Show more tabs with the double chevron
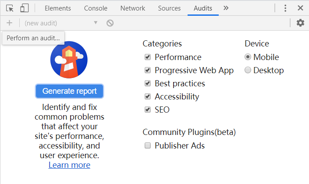 (x=226, y=8)
